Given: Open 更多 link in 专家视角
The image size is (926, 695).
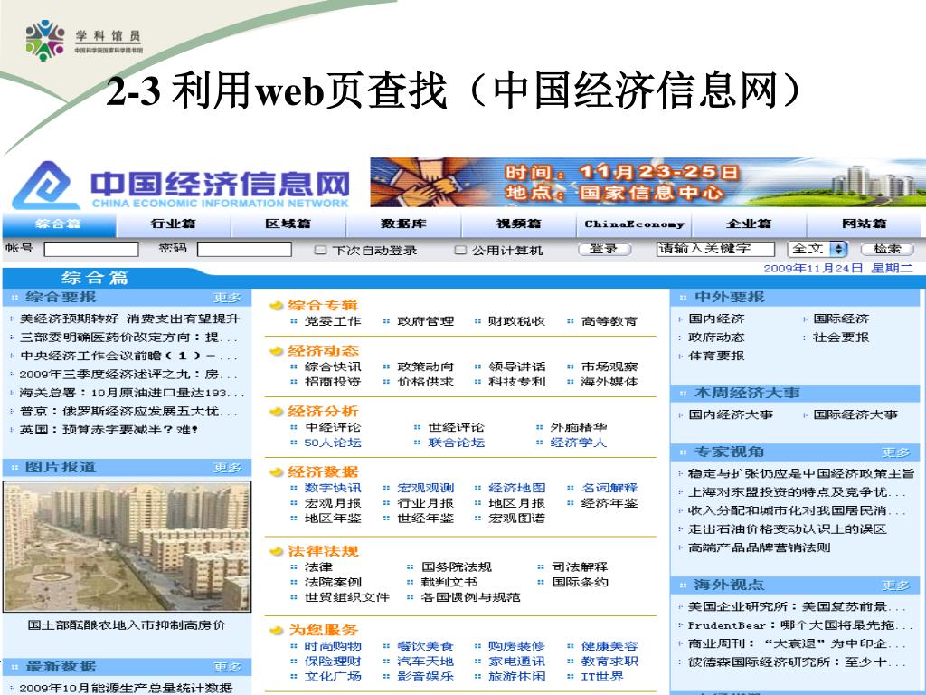Looking at the screenshot, I should [x=896, y=452].
